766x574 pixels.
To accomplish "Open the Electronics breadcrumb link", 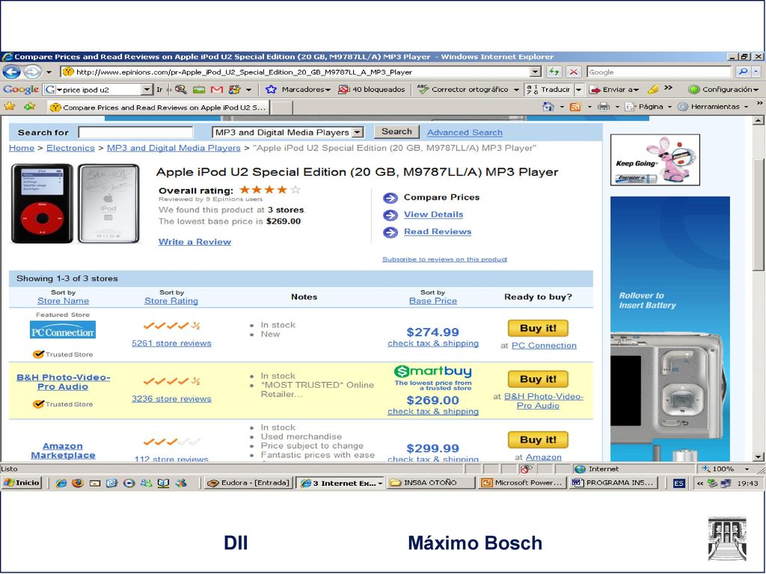I will coord(70,148).
